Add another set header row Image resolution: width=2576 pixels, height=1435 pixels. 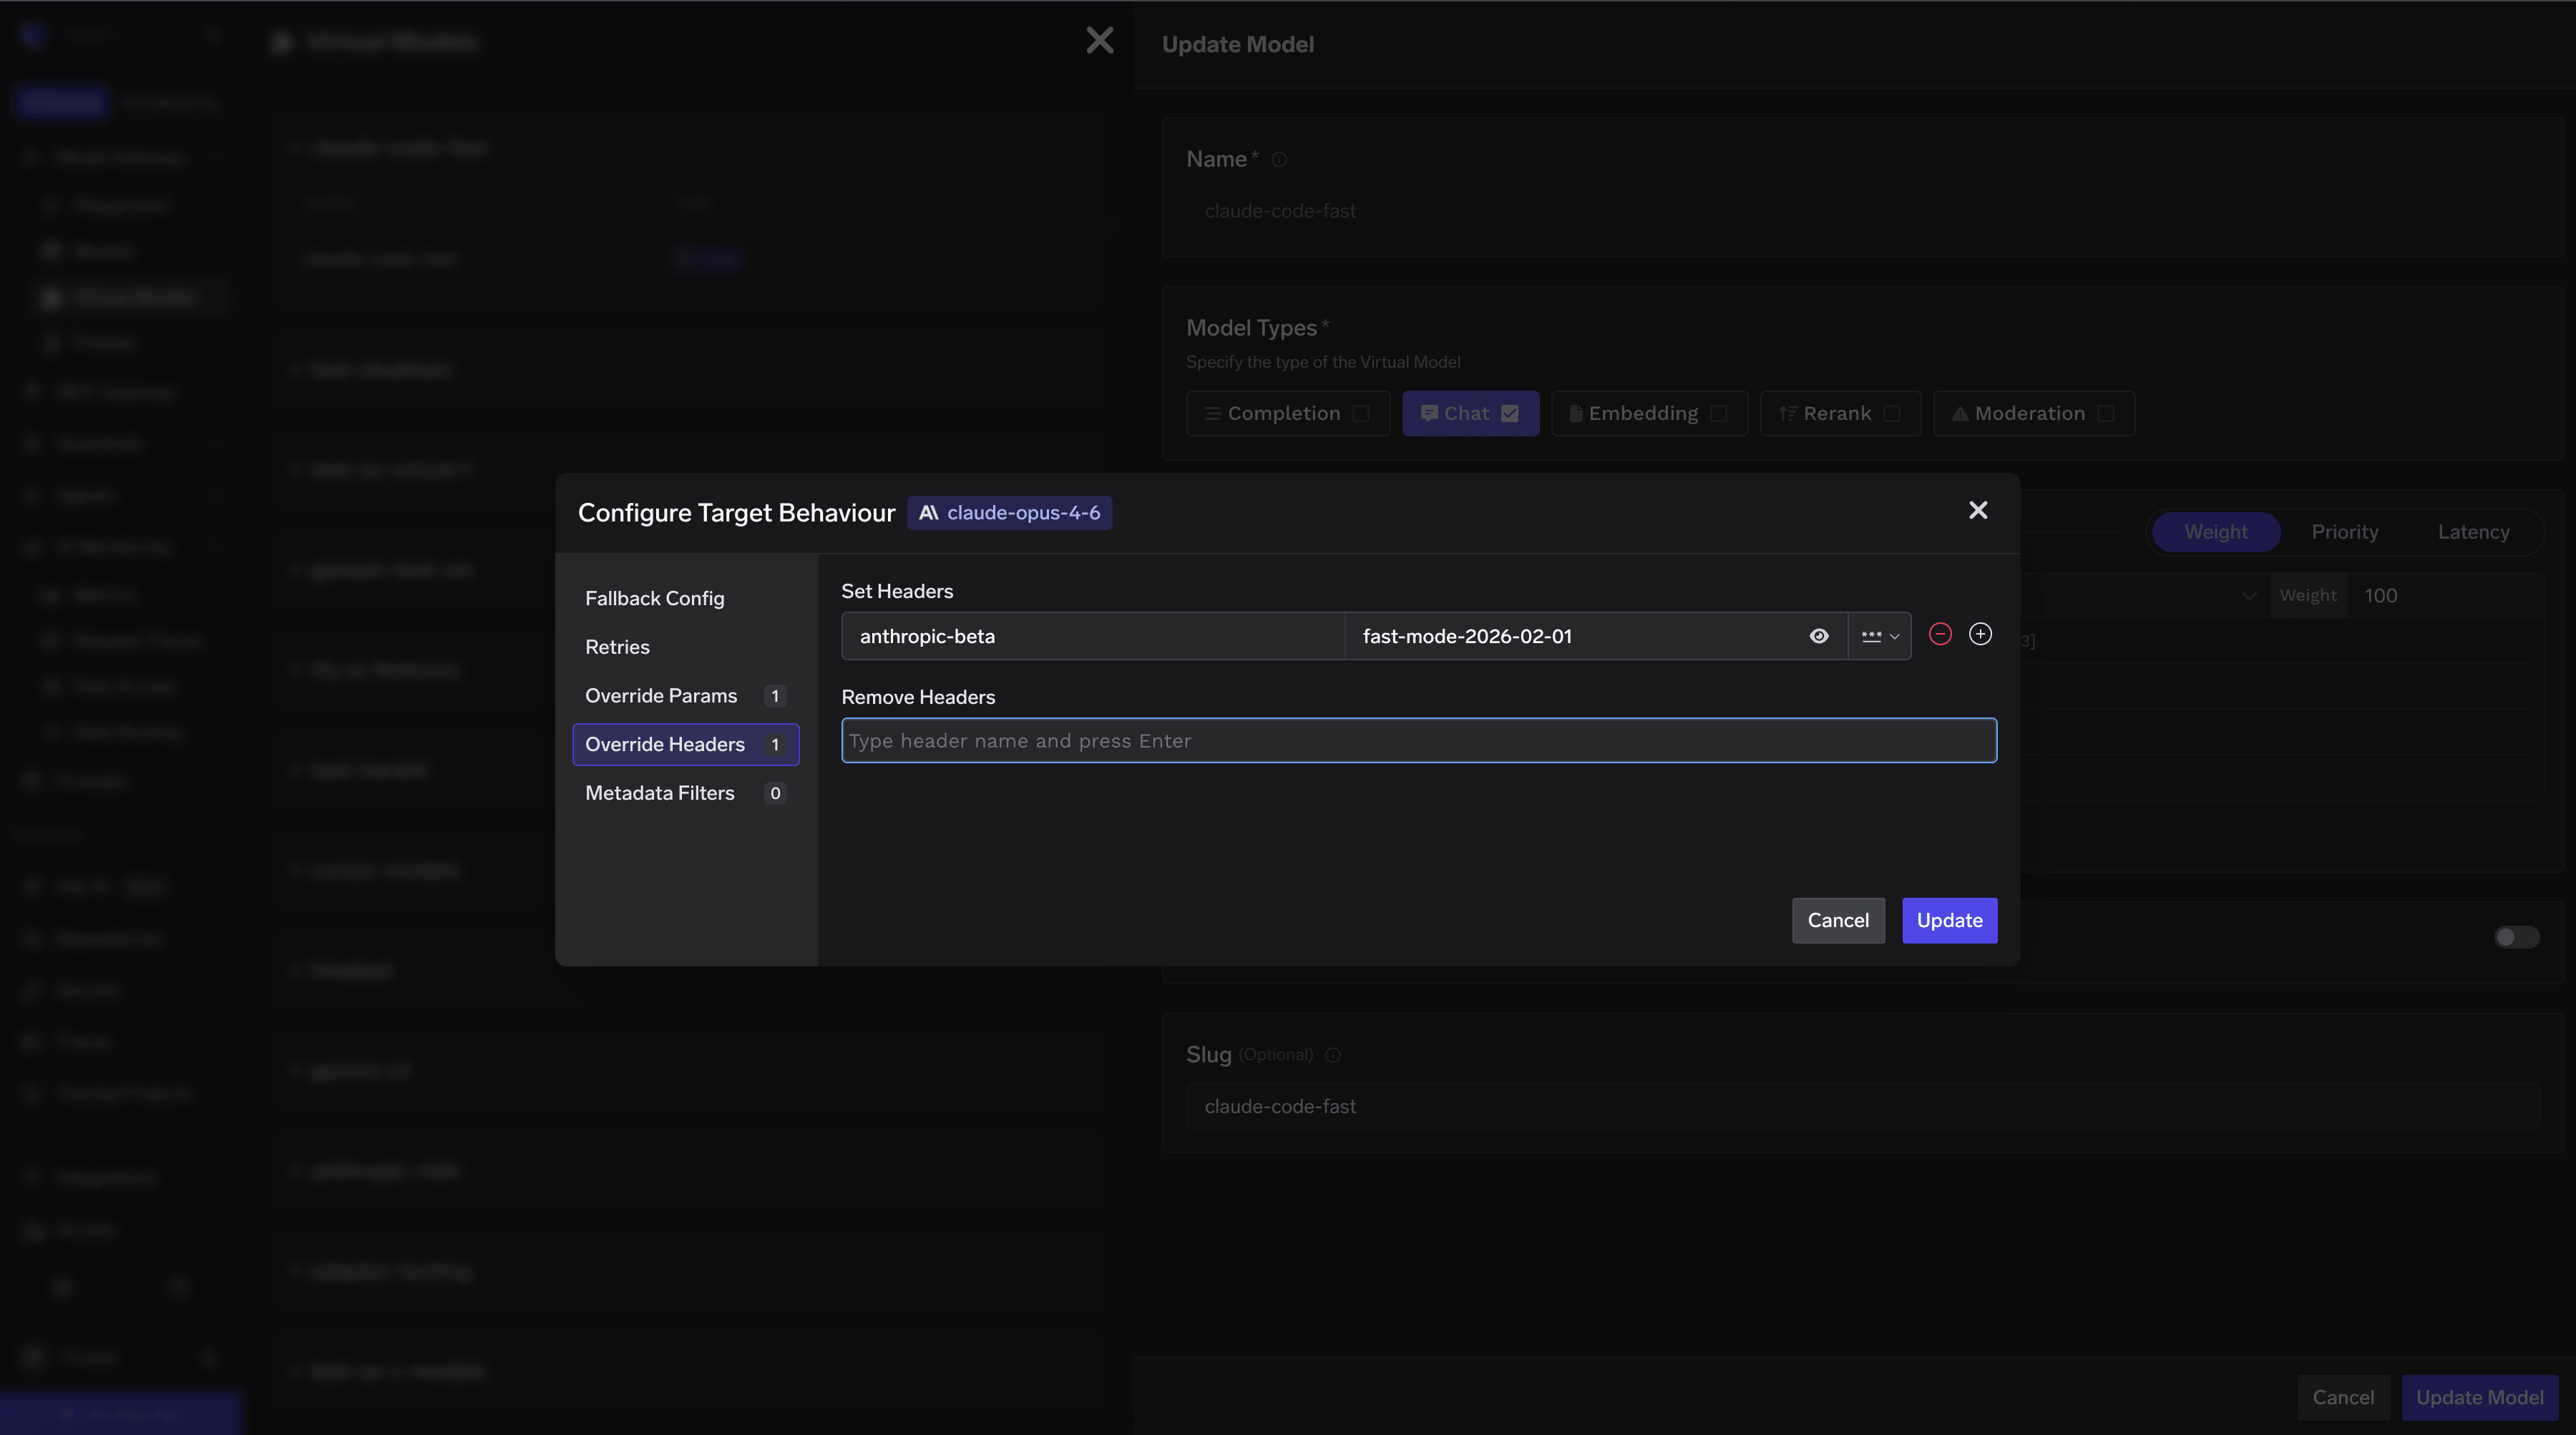[x=1979, y=634]
